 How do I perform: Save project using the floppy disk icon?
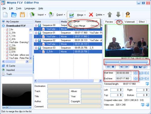coord(22,15)
